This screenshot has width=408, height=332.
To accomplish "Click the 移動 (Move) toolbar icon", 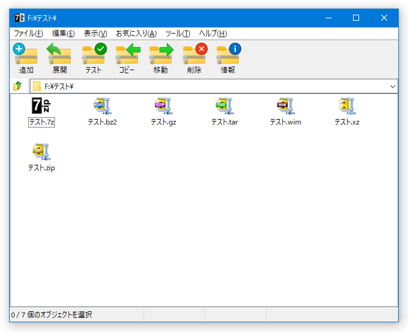I will 160,58.
